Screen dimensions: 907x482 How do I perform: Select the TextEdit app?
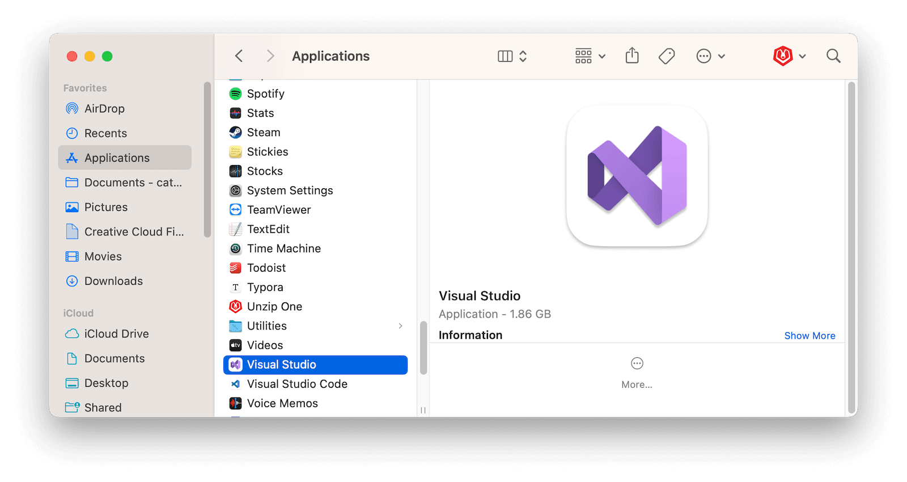click(x=315, y=229)
